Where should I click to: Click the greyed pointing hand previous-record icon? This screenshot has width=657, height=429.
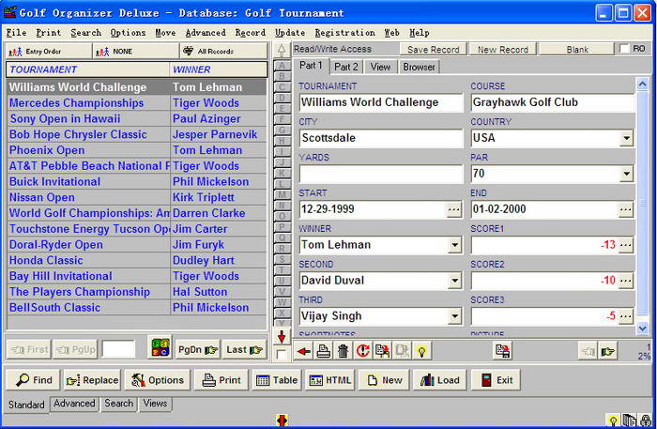tap(588, 351)
